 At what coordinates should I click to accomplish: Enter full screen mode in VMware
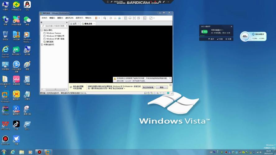[x=134, y=18]
